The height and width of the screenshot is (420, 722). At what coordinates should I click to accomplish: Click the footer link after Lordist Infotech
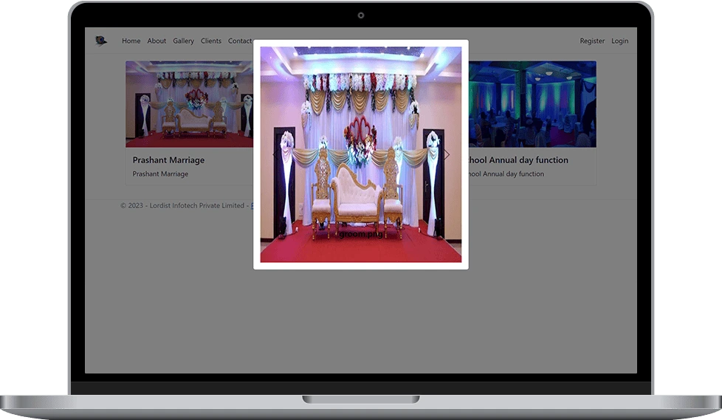252,206
